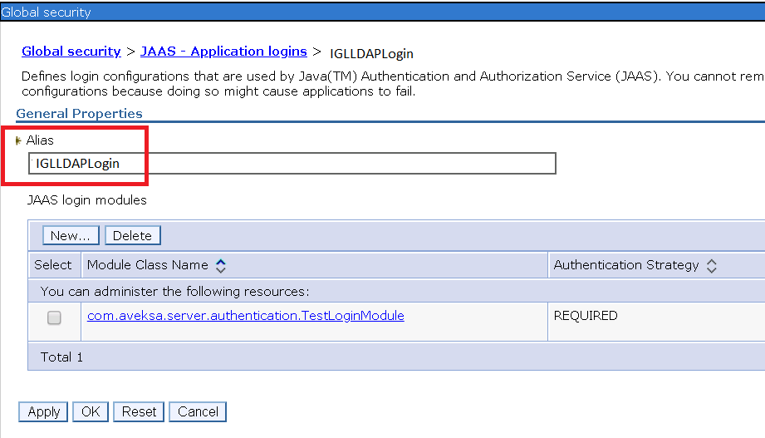This screenshot has width=765, height=438.
Task: Click into the Alias text field
Action: click(292, 164)
